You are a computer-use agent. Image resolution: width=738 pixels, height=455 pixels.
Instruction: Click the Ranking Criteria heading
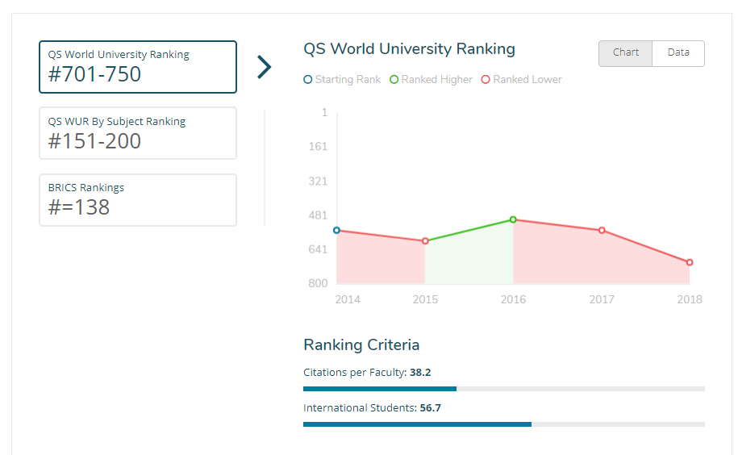click(x=361, y=345)
